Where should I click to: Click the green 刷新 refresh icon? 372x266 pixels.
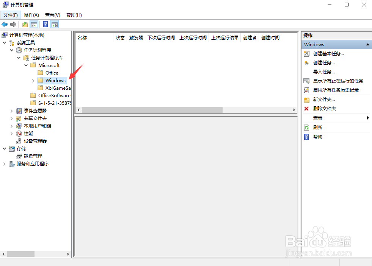click(306, 128)
